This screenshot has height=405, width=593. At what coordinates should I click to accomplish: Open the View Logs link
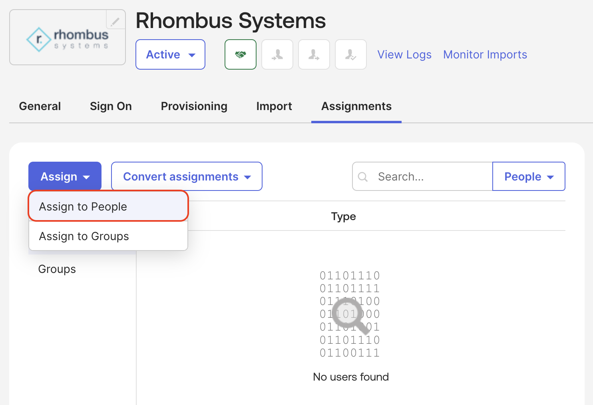click(x=404, y=54)
